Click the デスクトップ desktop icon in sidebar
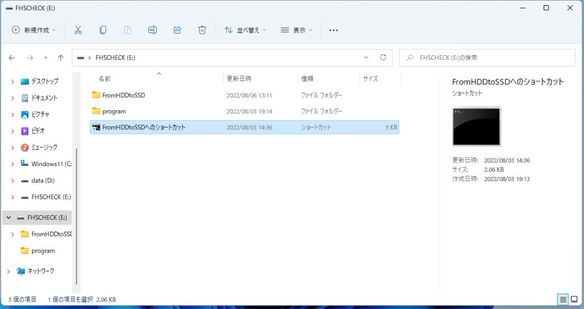This screenshot has height=309, width=584. click(x=25, y=81)
